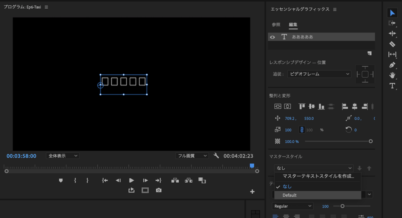The image size is (402, 218).
Task: Select the Type tool in toolbar
Action: tap(392, 85)
